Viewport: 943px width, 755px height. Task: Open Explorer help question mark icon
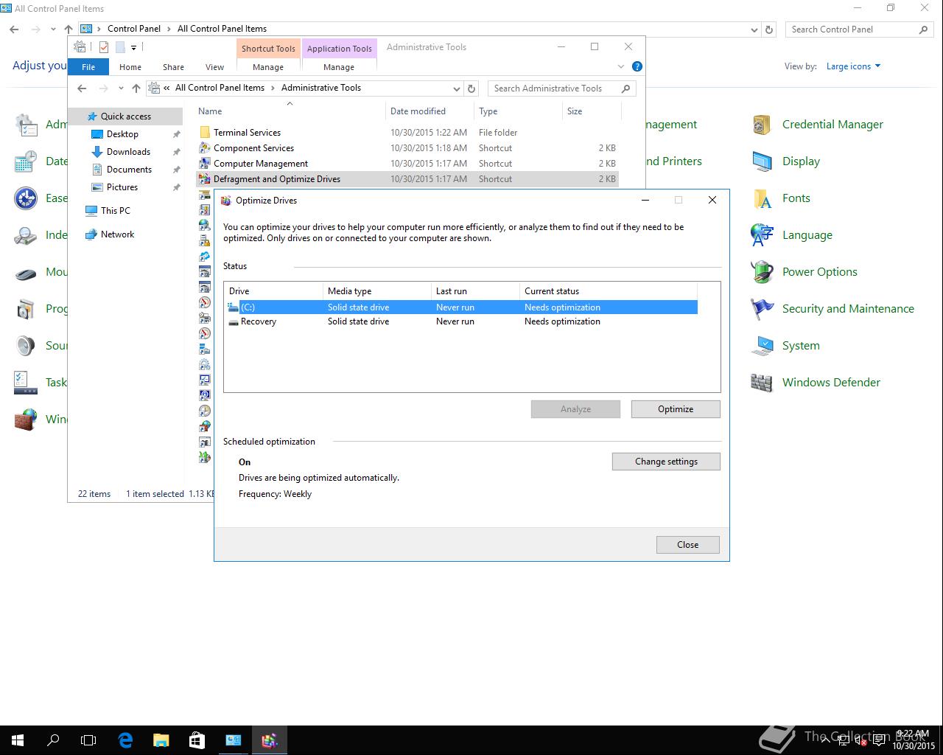(x=637, y=66)
